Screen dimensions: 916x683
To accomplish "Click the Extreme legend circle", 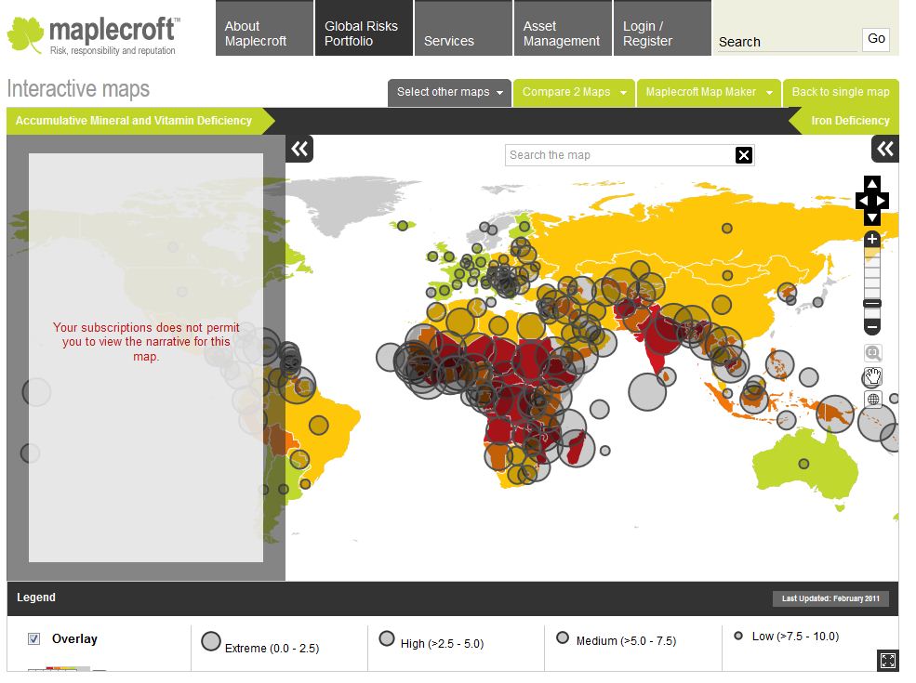I will click(x=211, y=641).
